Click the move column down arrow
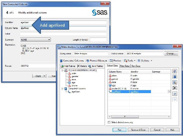Screen dimensions: 183x137 pos(175,99)
